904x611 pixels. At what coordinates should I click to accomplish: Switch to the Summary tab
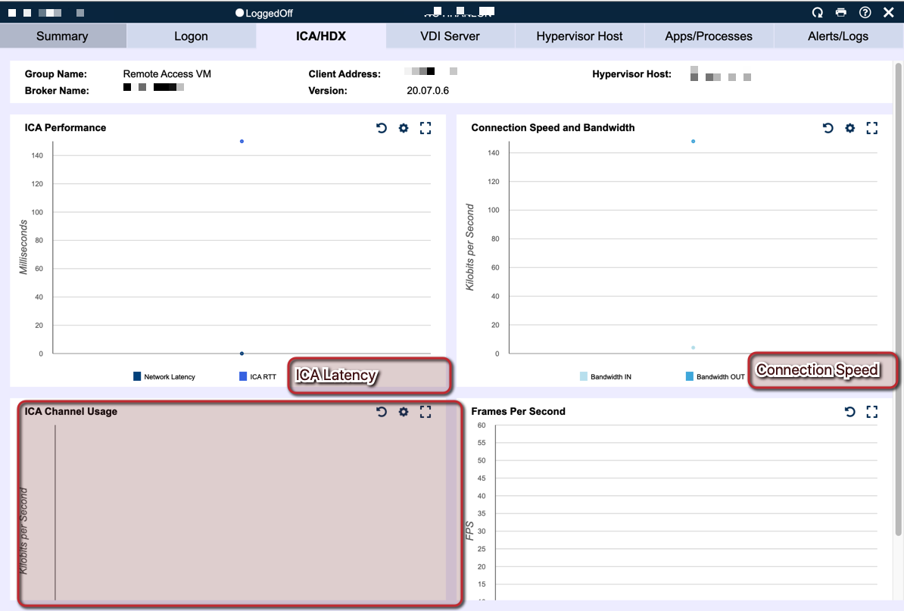pyautogui.click(x=63, y=36)
